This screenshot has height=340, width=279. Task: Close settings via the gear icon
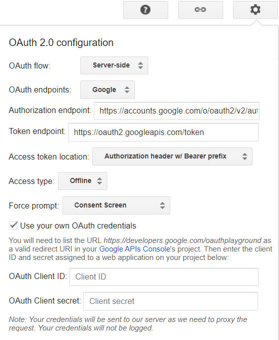click(256, 10)
